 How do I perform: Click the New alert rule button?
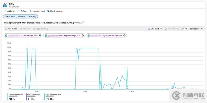tap(172, 29)
